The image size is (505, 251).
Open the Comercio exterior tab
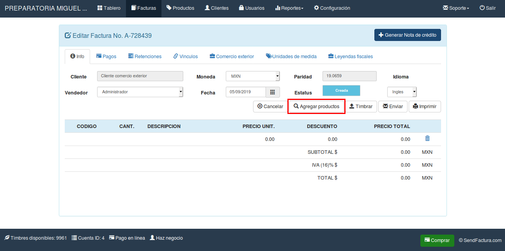[232, 56]
